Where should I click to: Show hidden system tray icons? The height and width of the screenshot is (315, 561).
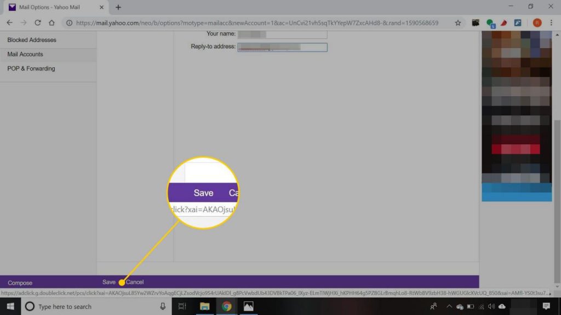[449, 306]
